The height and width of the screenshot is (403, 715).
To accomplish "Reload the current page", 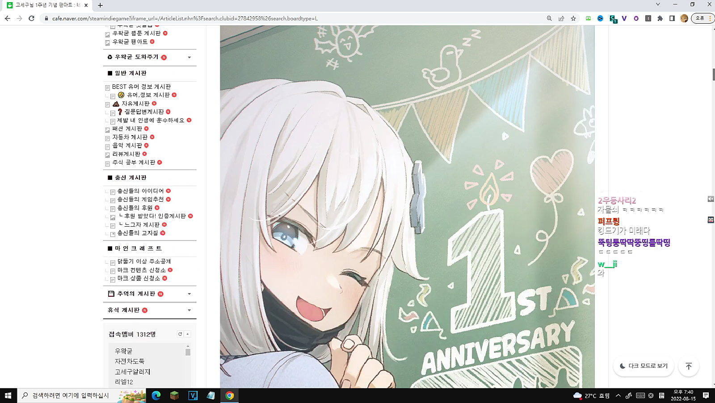I will click(31, 18).
